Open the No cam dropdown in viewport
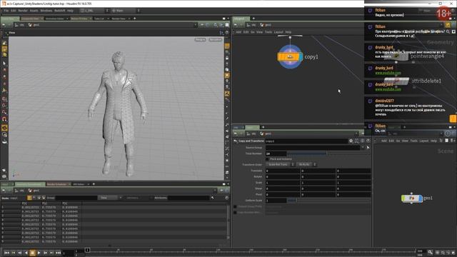Image resolution: width=457 pixels, height=257 pixels. click(215, 40)
